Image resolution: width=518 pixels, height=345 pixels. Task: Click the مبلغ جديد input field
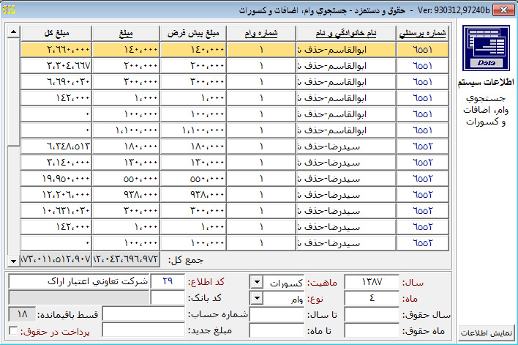coord(143,330)
